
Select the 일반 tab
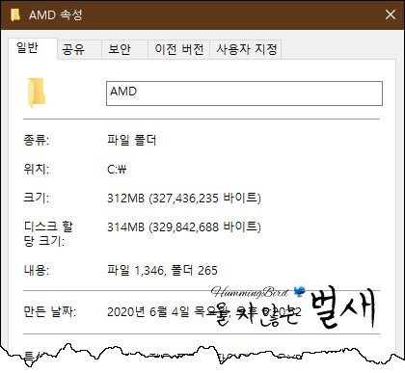point(33,48)
